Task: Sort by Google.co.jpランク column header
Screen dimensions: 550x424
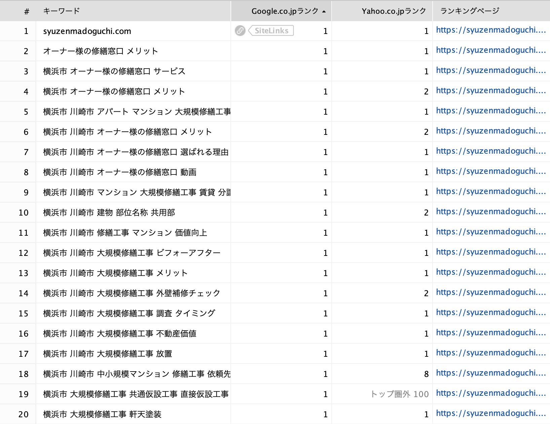Action: (x=281, y=11)
